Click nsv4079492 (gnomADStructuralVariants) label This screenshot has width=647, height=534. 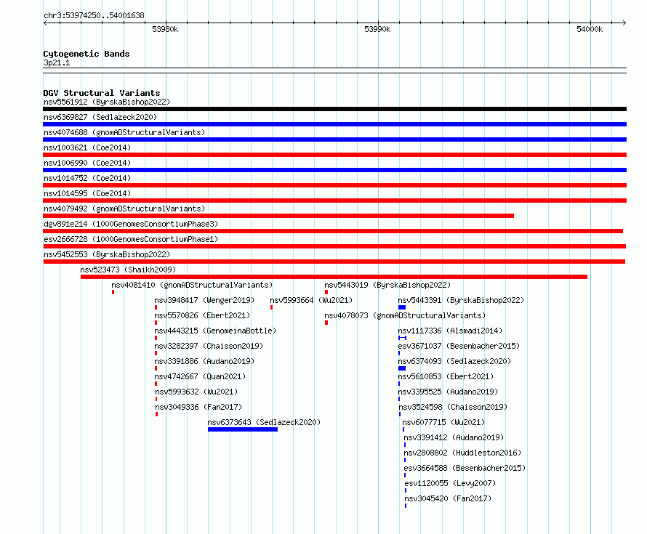tap(124, 209)
